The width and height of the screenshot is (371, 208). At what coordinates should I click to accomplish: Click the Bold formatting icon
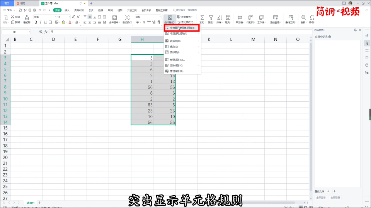tap(36, 22)
